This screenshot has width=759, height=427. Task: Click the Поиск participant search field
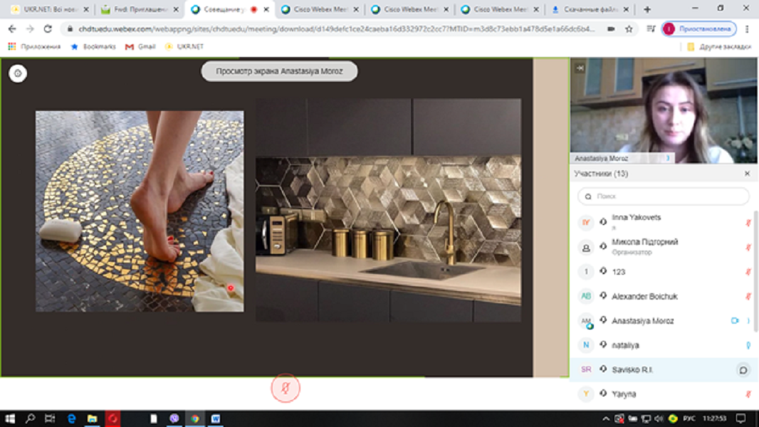(664, 196)
